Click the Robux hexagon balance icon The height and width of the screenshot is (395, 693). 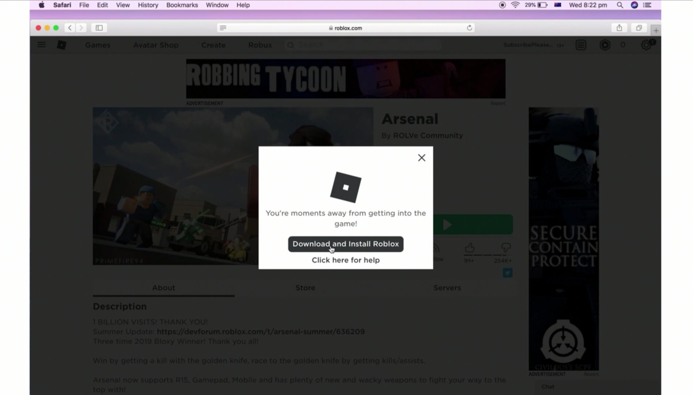coord(605,45)
